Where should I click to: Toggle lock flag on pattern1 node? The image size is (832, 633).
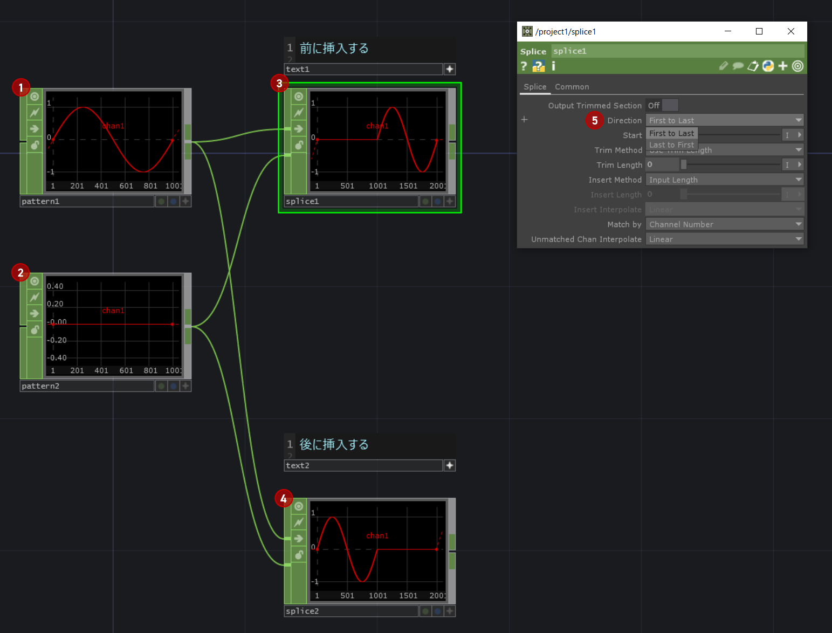(x=35, y=145)
